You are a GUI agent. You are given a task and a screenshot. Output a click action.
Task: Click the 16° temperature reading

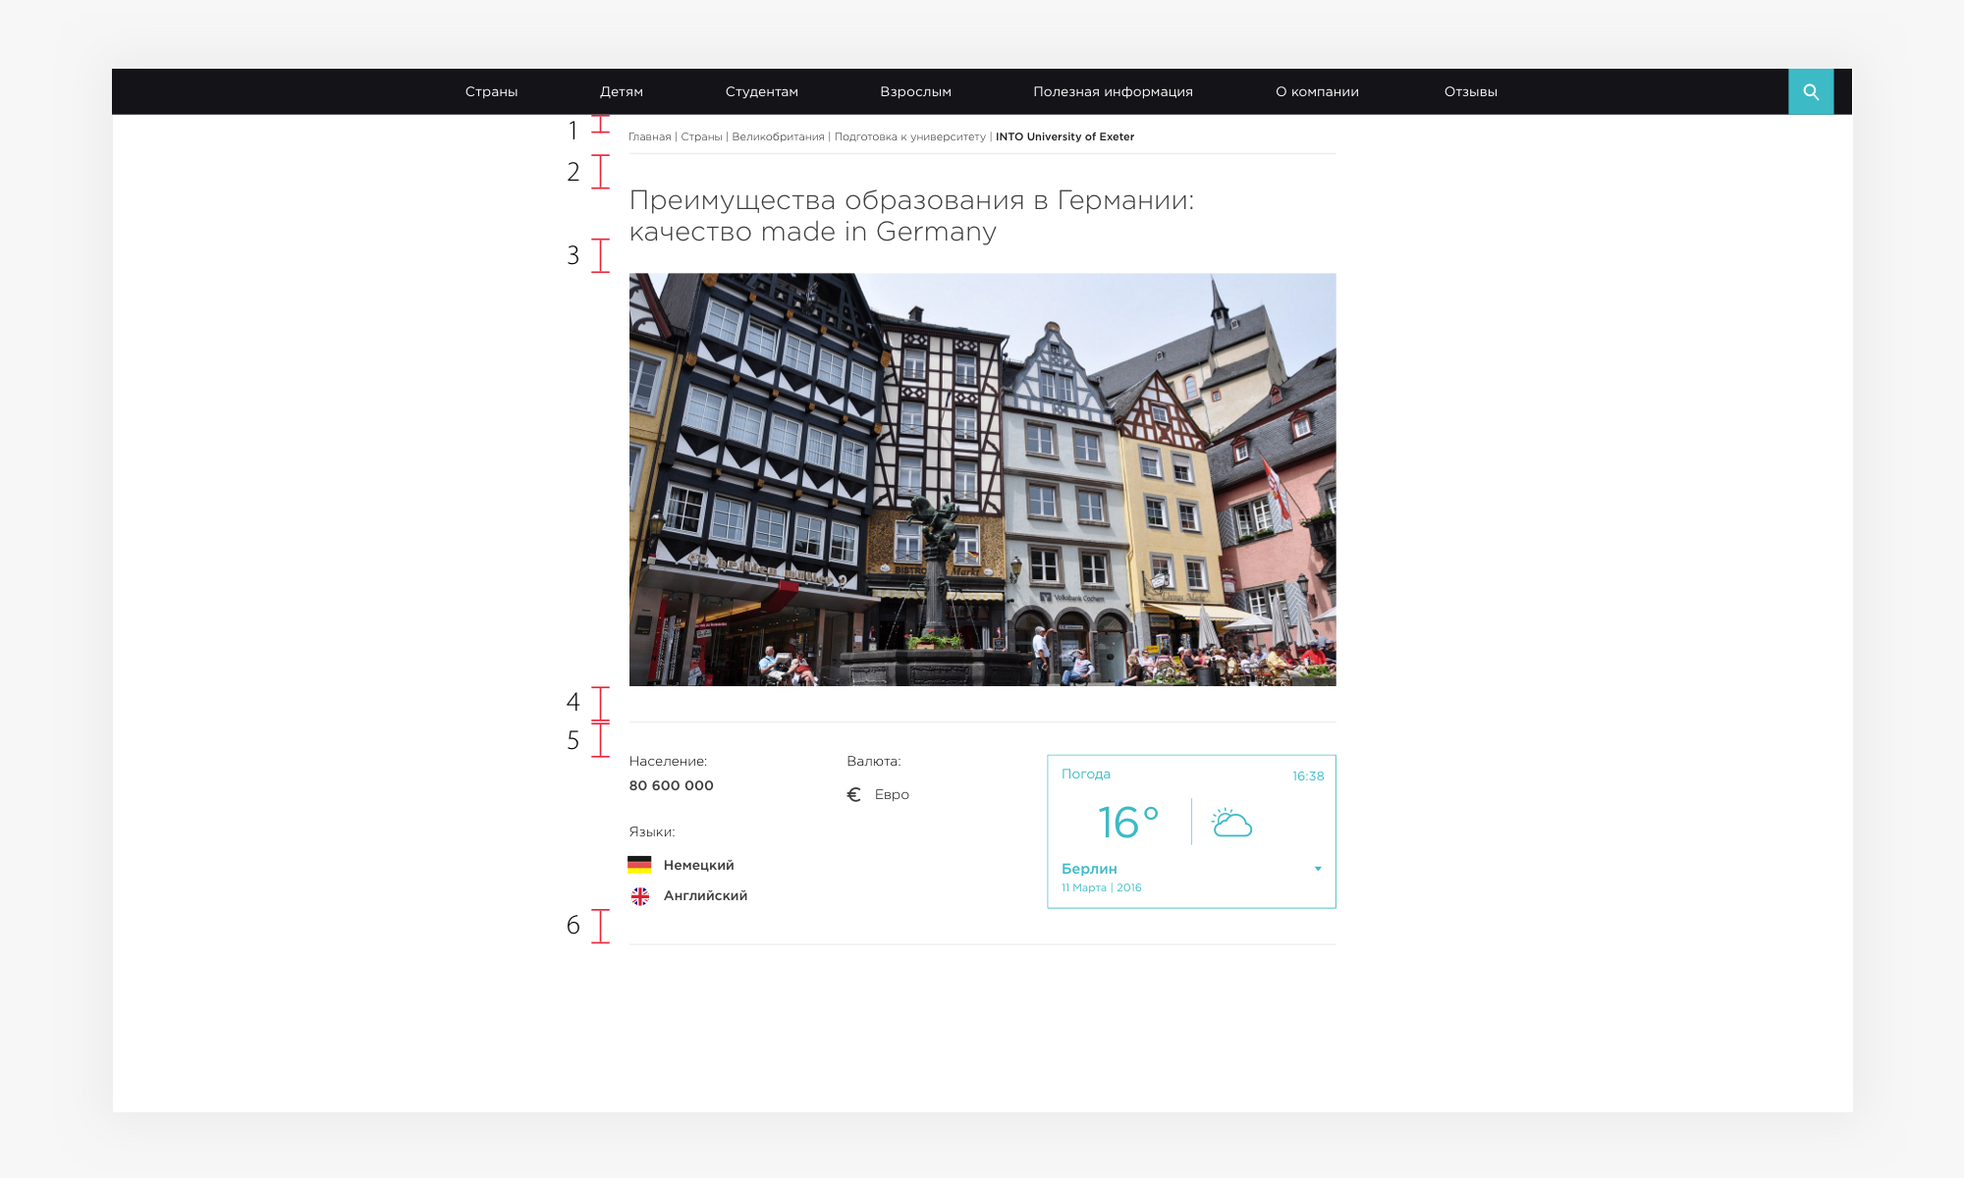[x=1128, y=823]
